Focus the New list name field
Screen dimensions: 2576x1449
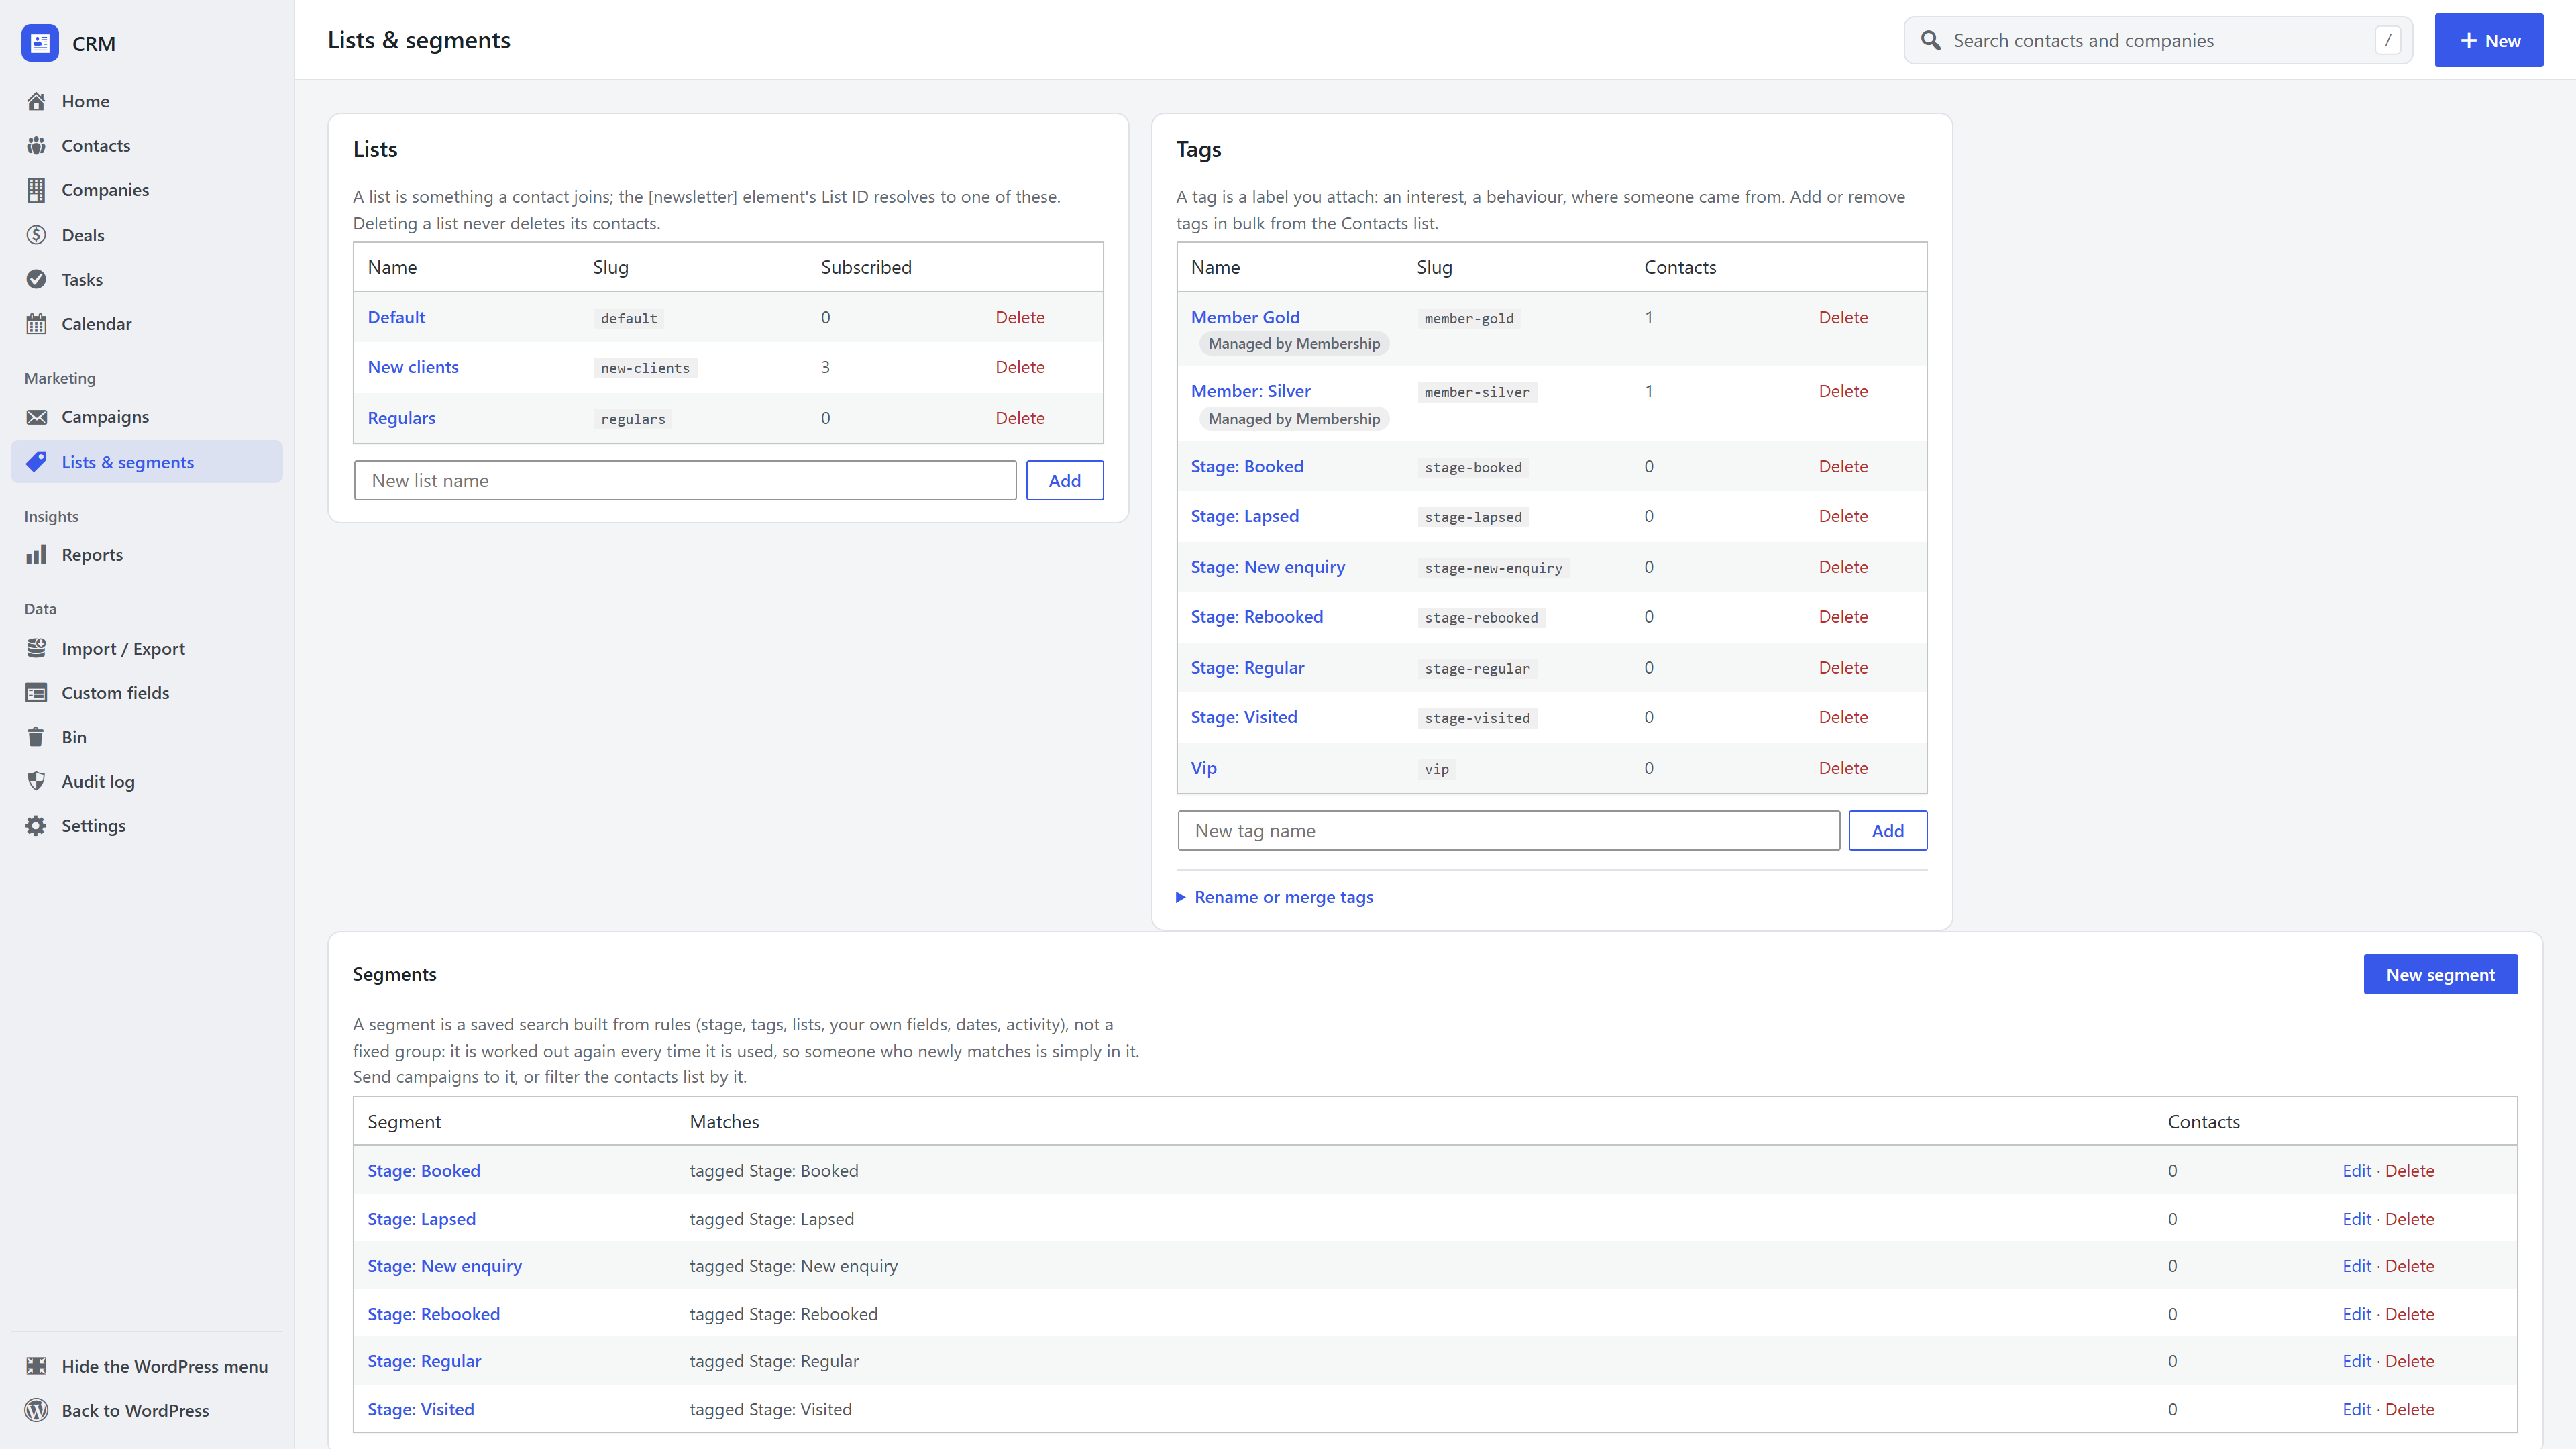tap(685, 480)
